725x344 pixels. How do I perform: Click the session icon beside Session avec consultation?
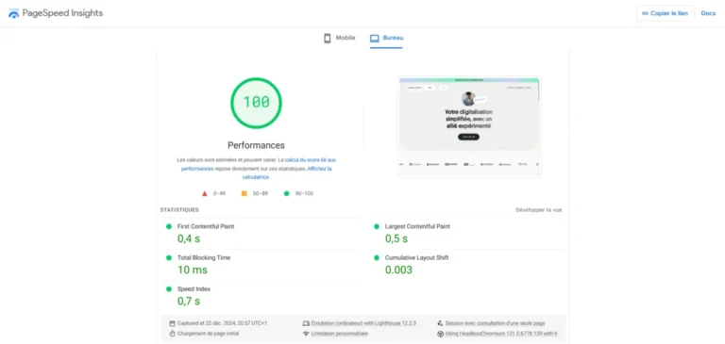coord(440,323)
